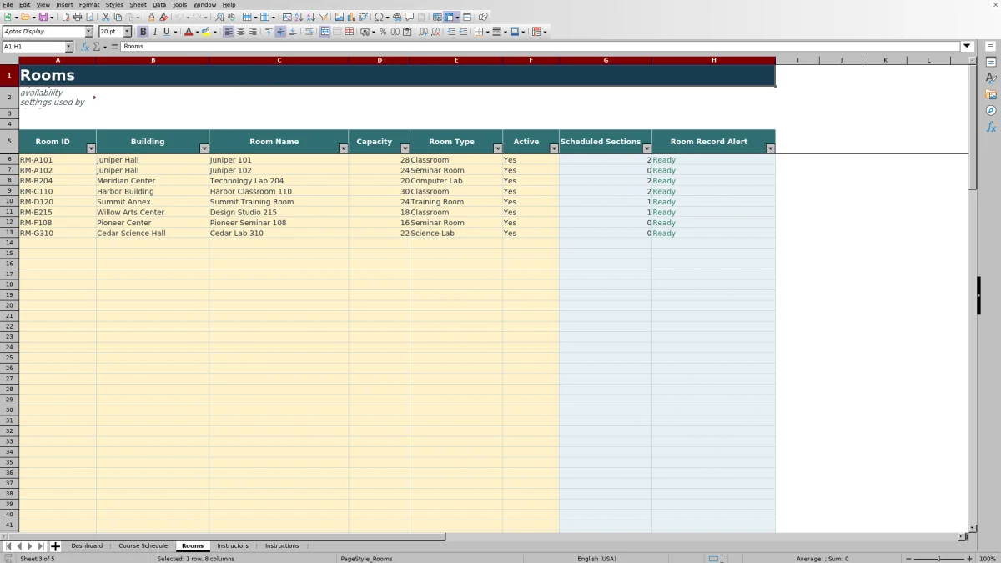Click the Insert Chart icon
The height and width of the screenshot is (563, 1001).
point(350,17)
